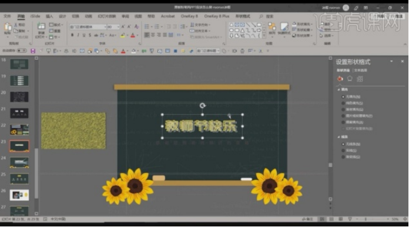The width and height of the screenshot is (409, 227).
Task: Select the Solid line radio option
Action: tap(343, 151)
